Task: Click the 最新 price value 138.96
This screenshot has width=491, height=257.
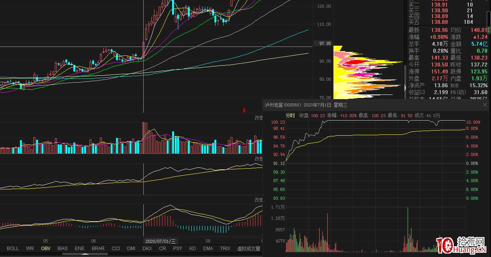Action: click(439, 30)
